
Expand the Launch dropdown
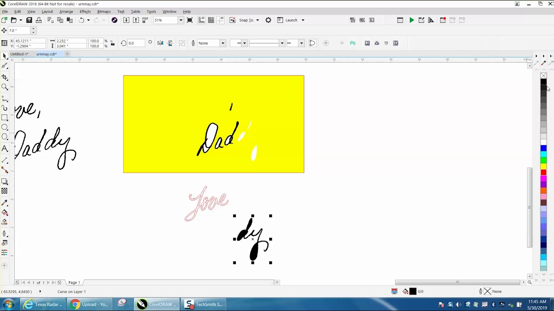click(x=303, y=20)
